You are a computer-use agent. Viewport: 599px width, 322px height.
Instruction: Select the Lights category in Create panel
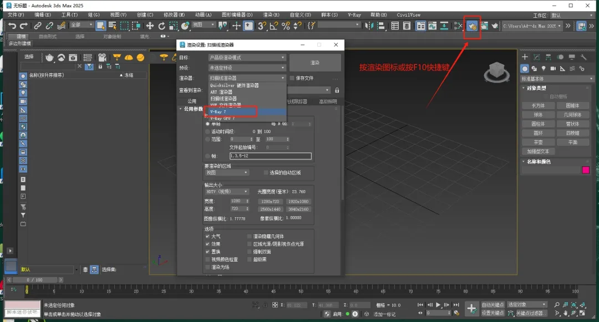click(x=544, y=68)
